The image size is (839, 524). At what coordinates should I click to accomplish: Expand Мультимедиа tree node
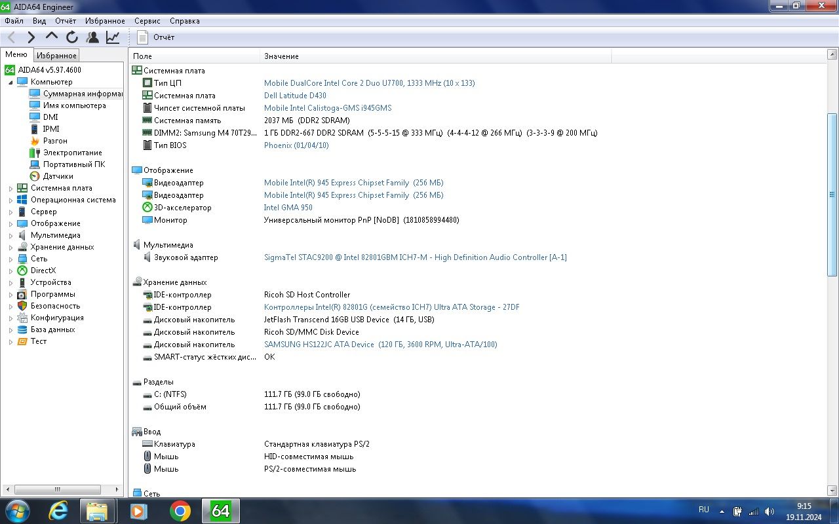pos(10,235)
